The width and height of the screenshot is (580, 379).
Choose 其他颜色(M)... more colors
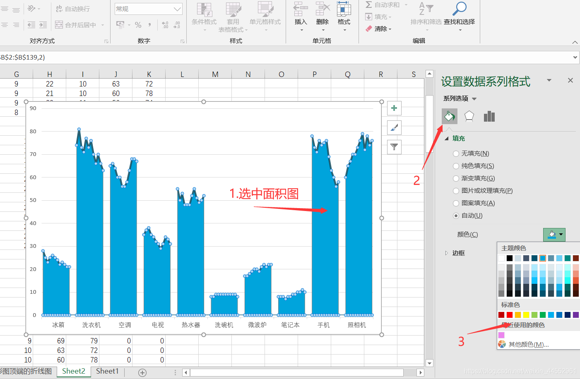click(529, 345)
